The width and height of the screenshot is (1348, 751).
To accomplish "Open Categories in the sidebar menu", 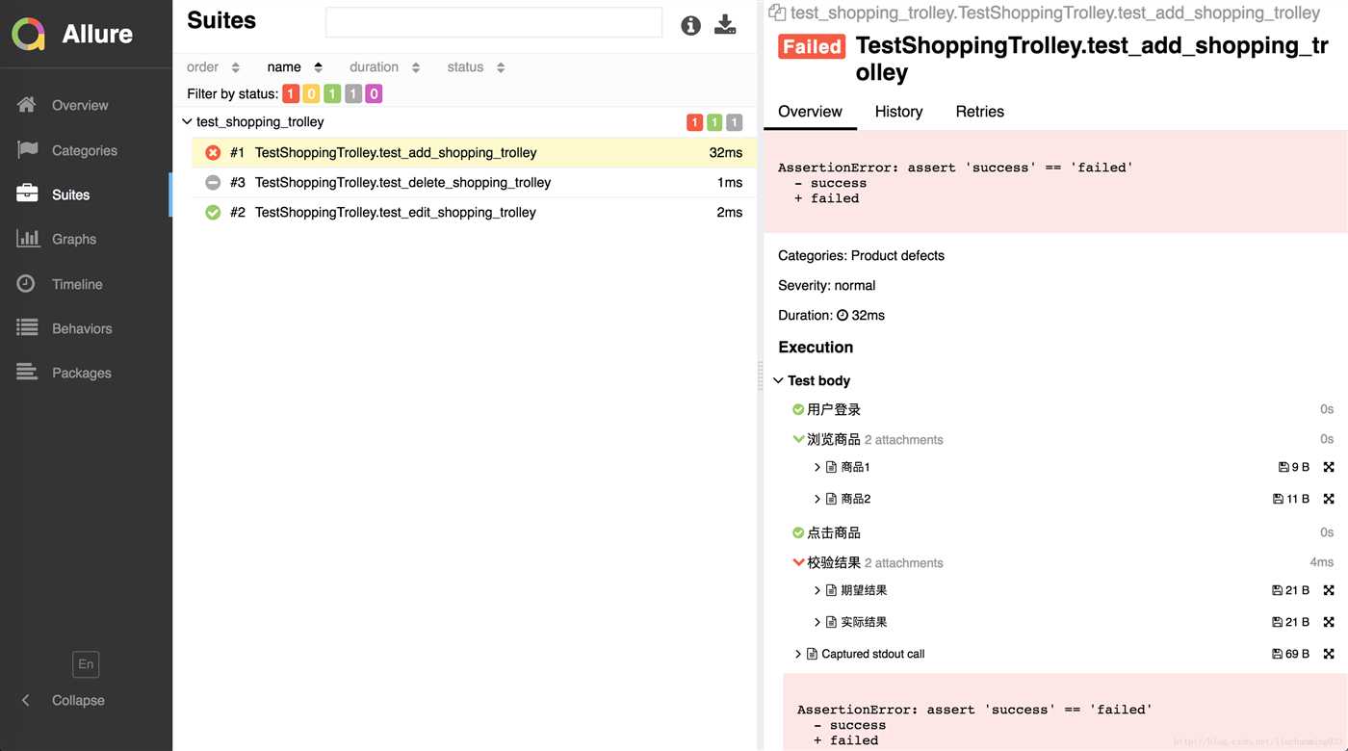I will [x=85, y=150].
